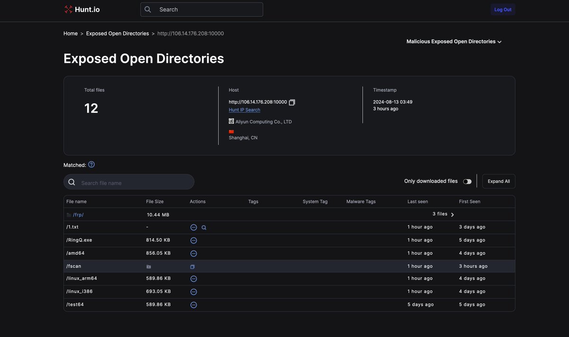This screenshot has width=569, height=337.
Task: Click Malware Tags column header
Action: coord(361,201)
